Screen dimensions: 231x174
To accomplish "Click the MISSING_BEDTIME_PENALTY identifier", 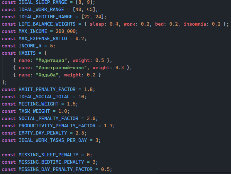I will click(x=51, y=162).
